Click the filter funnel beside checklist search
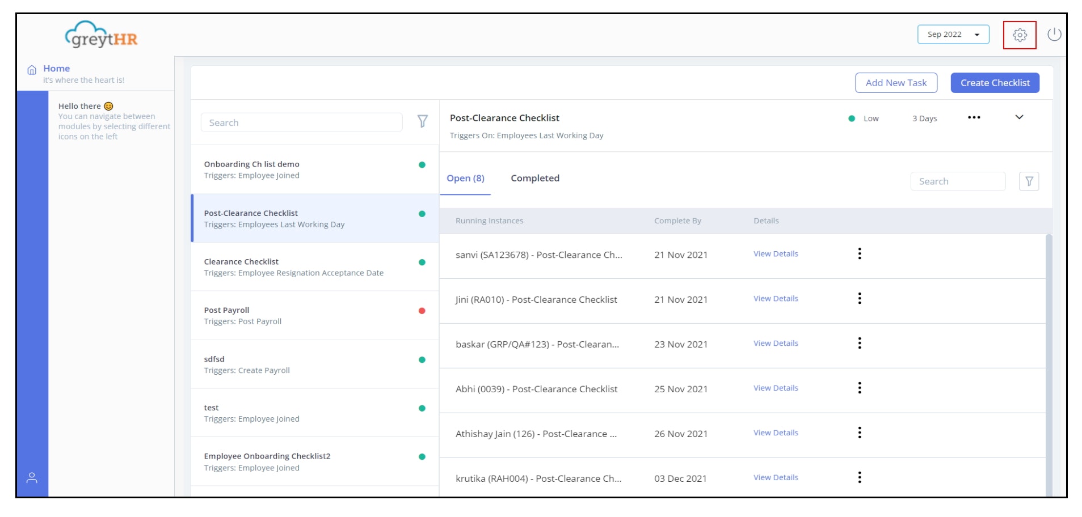Image resolution: width=1082 pixels, height=517 pixels. [x=423, y=121]
